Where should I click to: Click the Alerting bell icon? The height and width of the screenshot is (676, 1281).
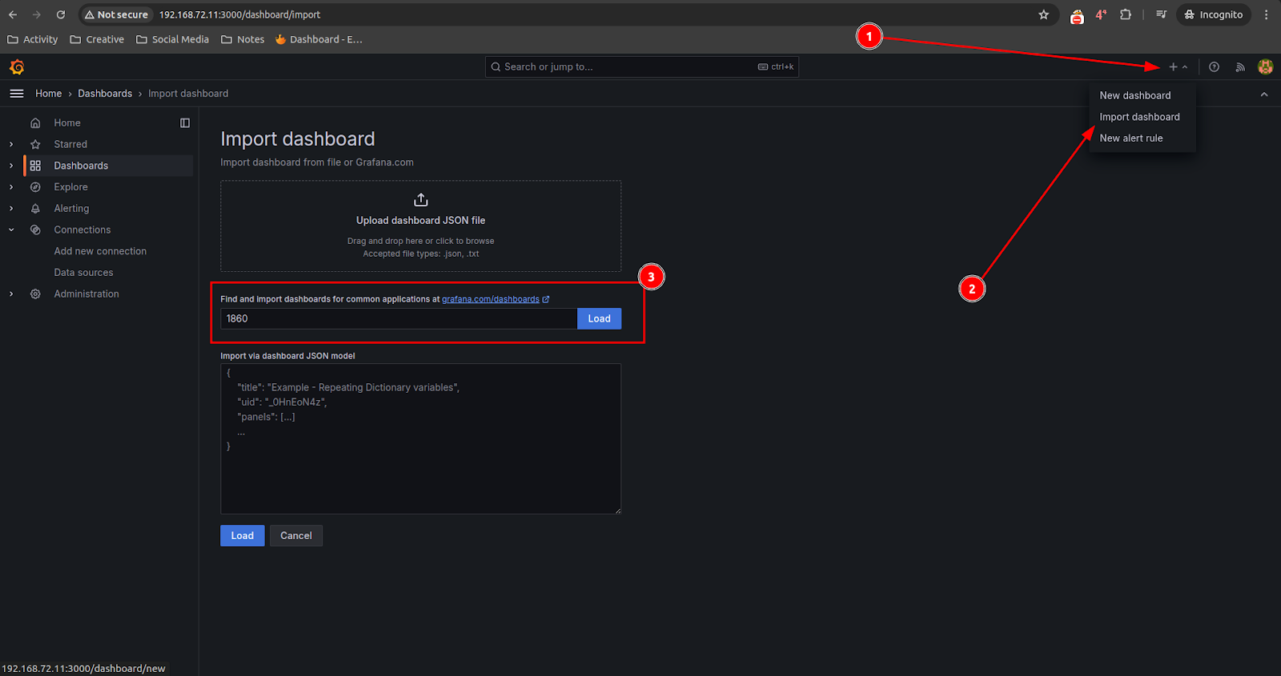35,209
